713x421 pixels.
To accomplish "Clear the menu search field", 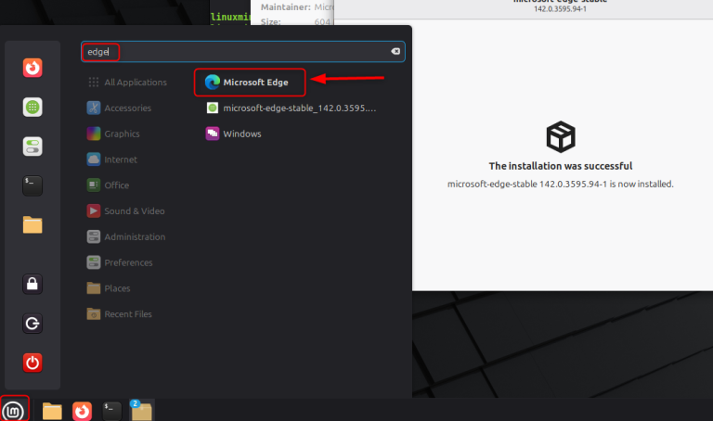I will (x=395, y=51).
